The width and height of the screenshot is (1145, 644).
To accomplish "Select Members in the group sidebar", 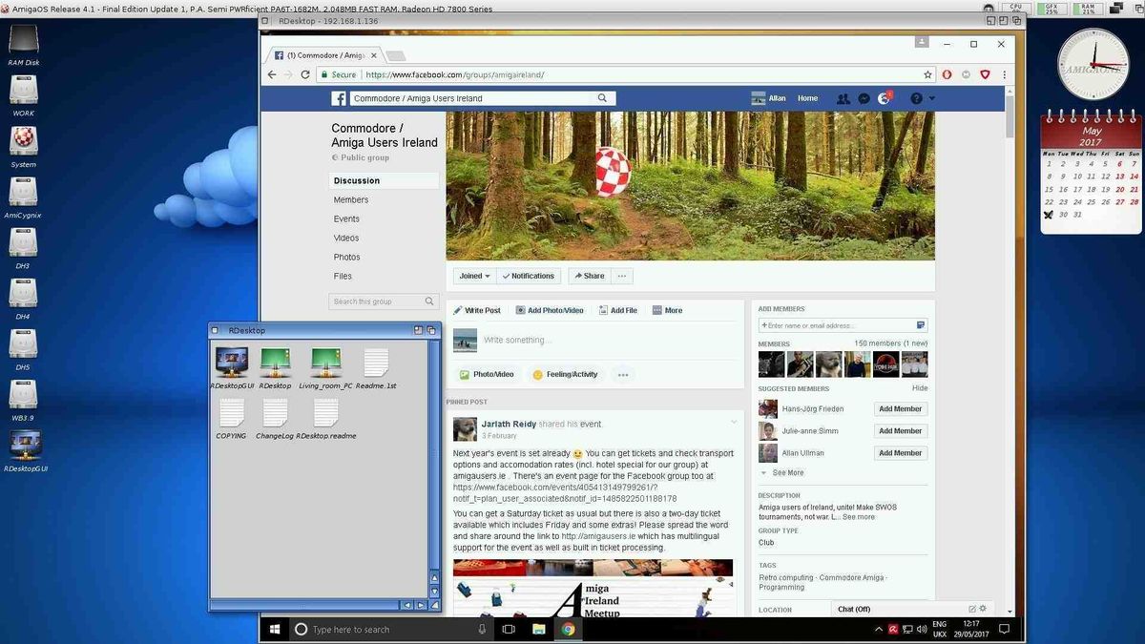I will click(x=350, y=199).
